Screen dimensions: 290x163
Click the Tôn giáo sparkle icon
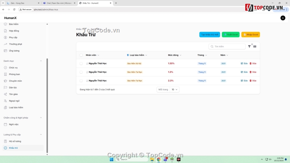click(x=5, y=94)
